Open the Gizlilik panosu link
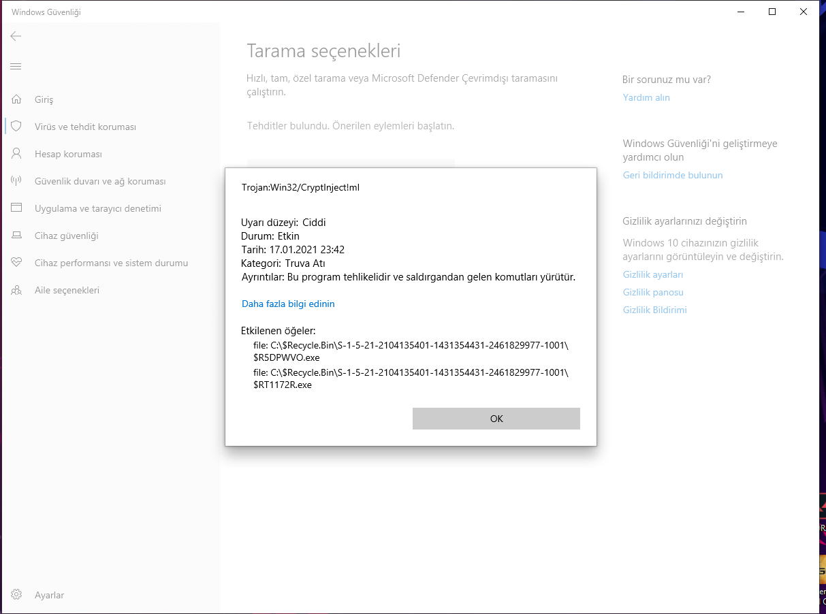Viewport: 826px width, 614px height. tap(653, 292)
